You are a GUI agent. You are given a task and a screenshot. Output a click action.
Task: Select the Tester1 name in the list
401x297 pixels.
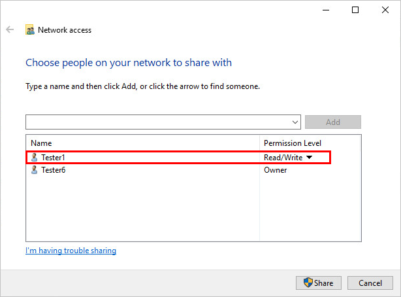(x=54, y=158)
